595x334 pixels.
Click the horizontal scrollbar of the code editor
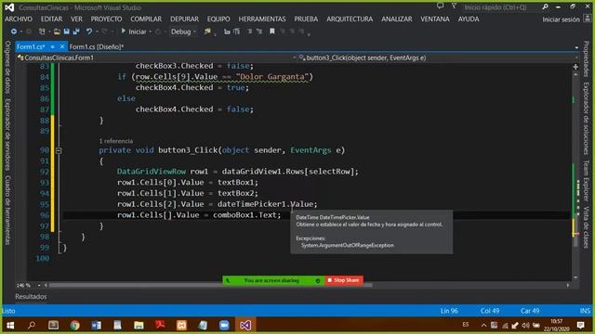pyautogui.click(x=307, y=285)
